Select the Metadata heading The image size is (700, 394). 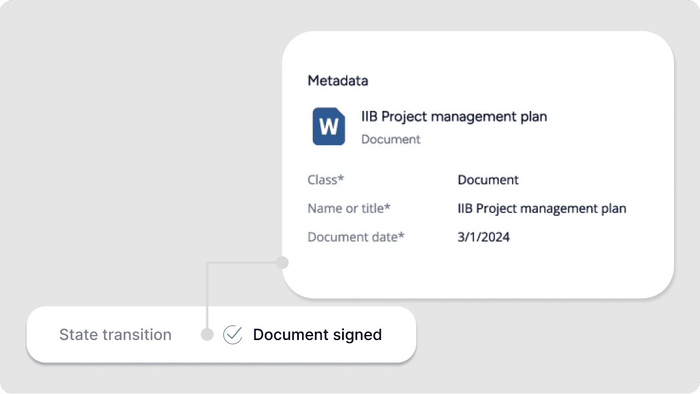tap(338, 81)
